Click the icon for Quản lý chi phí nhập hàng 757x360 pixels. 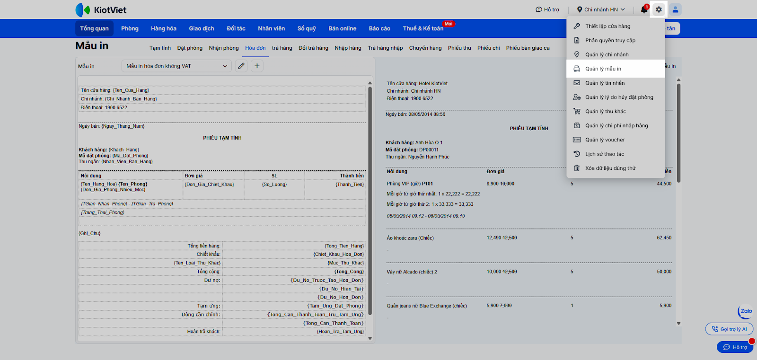[577, 125]
